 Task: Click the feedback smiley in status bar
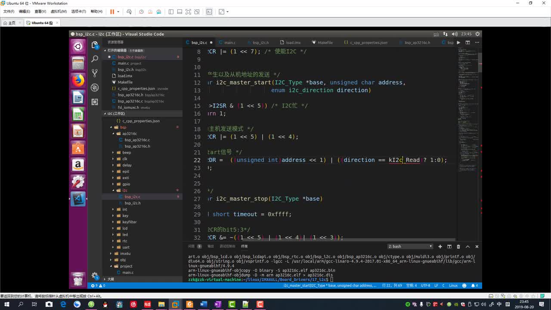click(464, 285)
